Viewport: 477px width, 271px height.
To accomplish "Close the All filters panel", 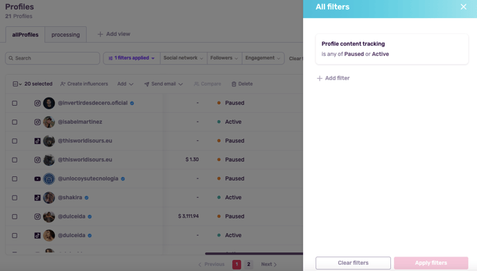I will tap(463, 7).
